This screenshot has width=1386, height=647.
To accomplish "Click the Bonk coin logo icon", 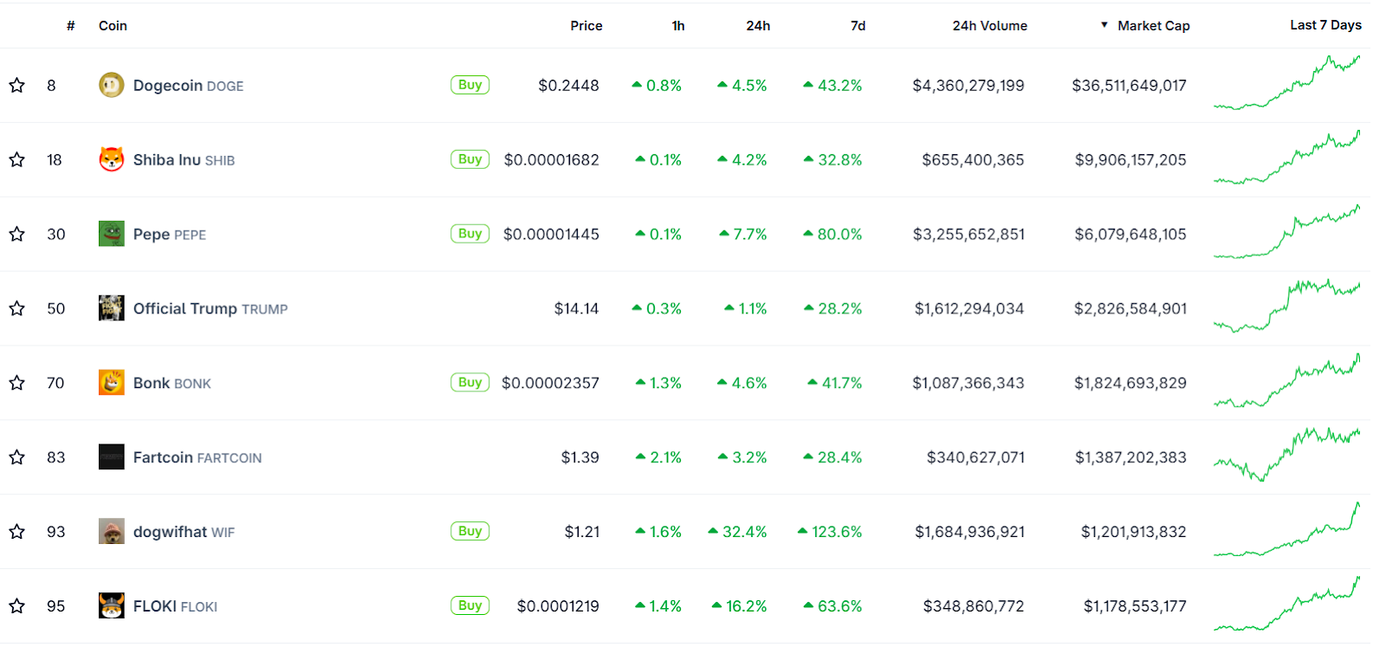I will coord(111,383).
